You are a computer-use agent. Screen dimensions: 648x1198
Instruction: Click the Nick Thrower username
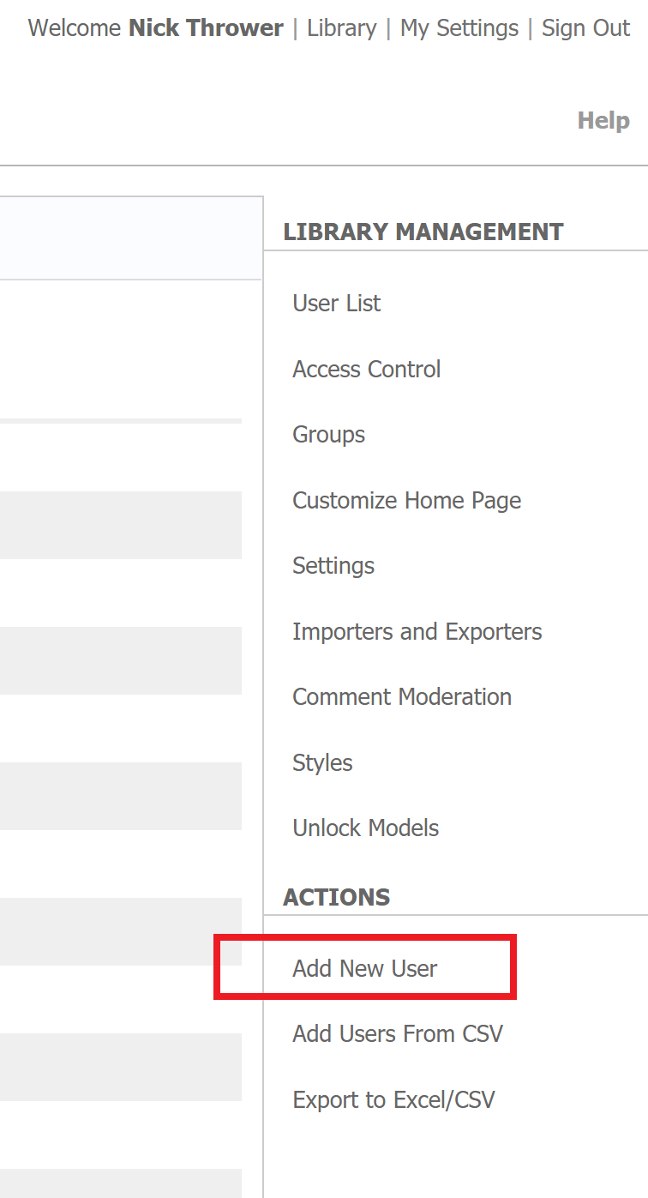(206, 28)
